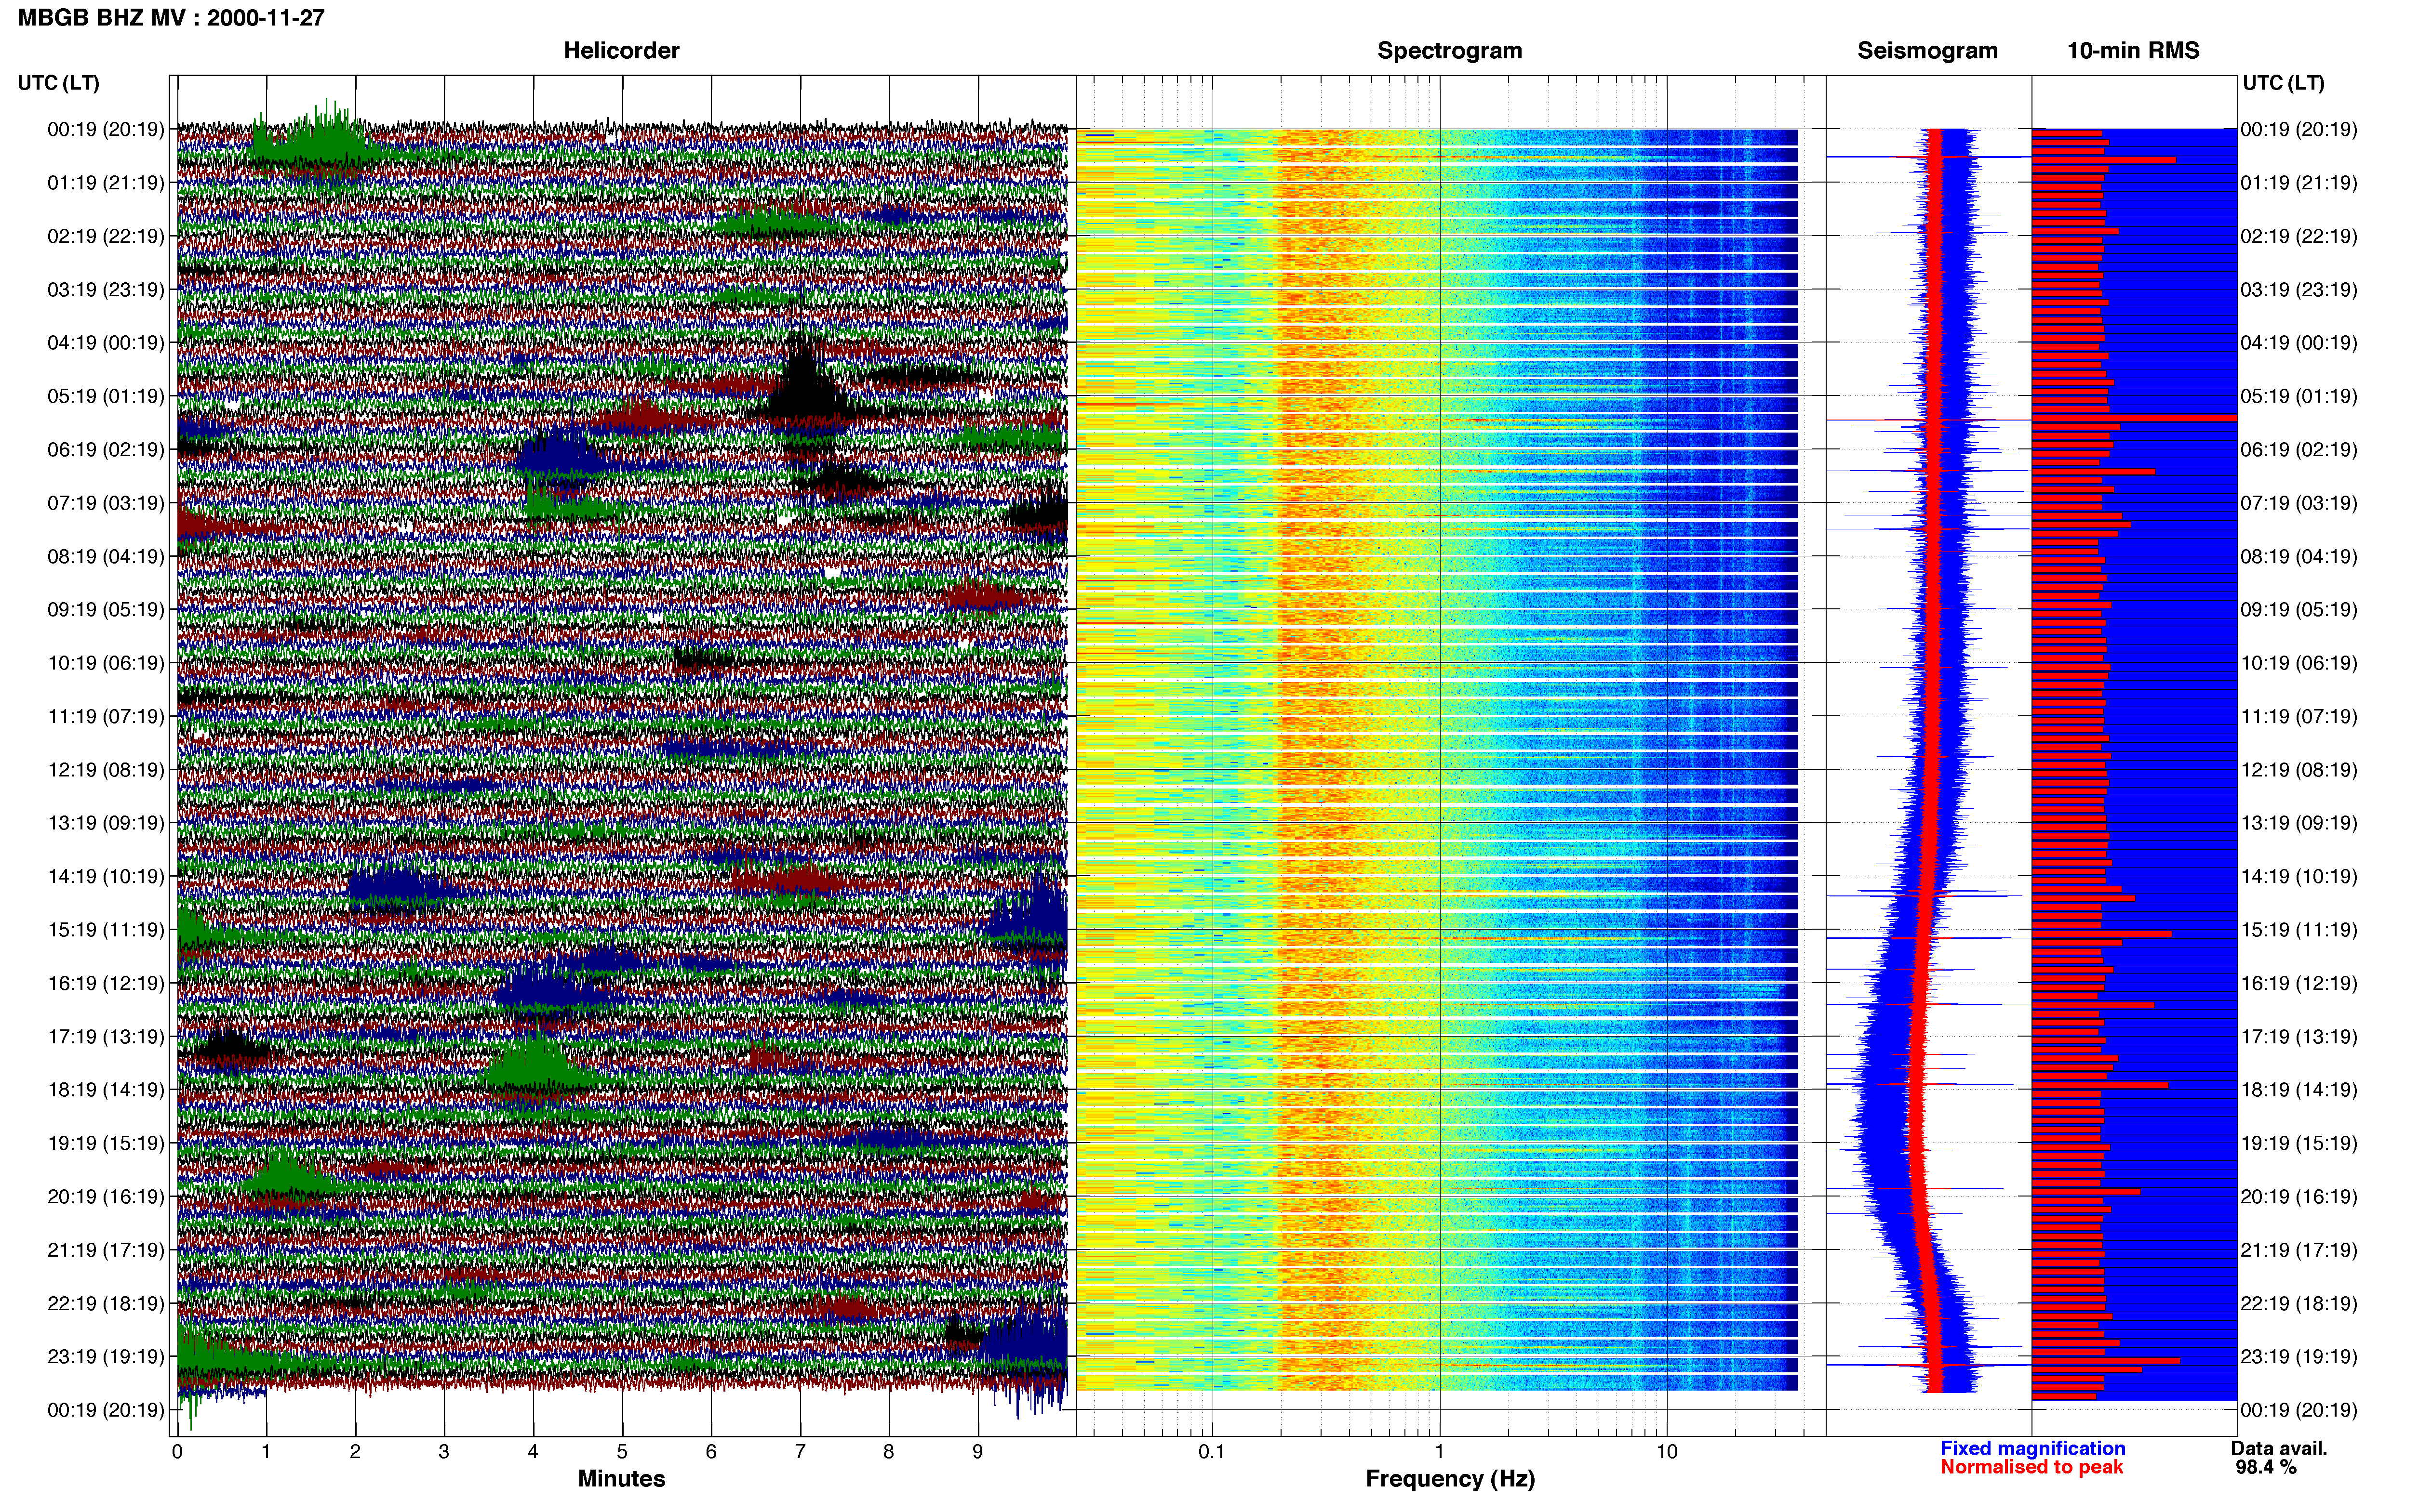Click the 0.1 tick on frequency axis

pos(1212,1452)
